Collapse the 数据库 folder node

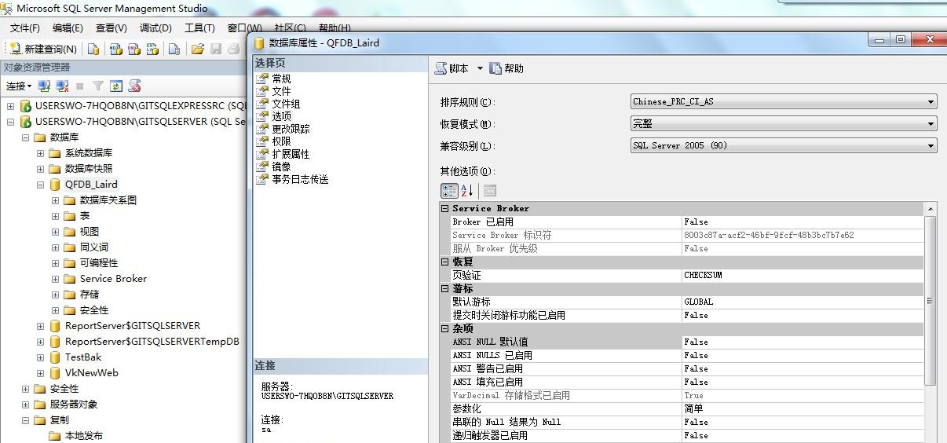tap(26, 137)
